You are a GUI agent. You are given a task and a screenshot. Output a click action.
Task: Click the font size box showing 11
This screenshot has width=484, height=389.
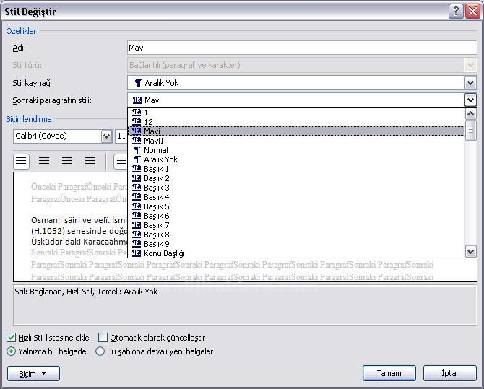(x=121, y=136)
